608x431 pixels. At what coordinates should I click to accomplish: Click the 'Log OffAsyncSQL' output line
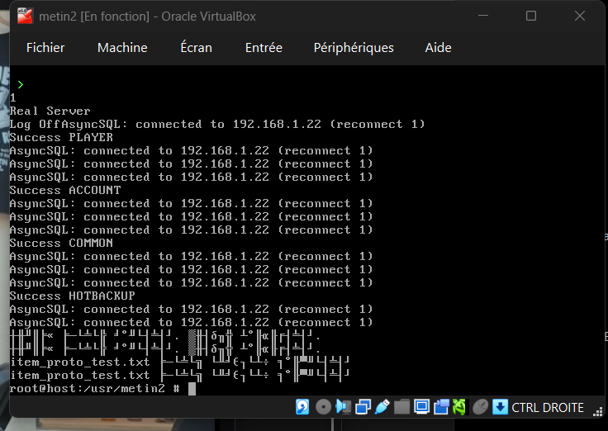point(217,124)
